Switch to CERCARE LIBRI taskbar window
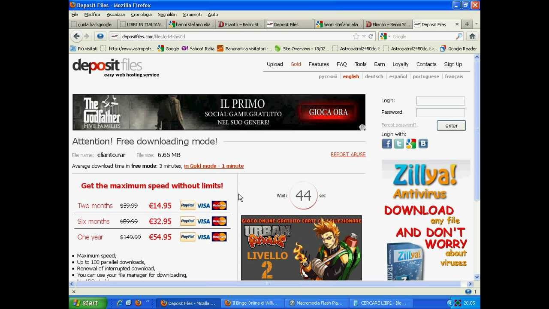This screenshot has height=309, width=549. pos(380,303)
